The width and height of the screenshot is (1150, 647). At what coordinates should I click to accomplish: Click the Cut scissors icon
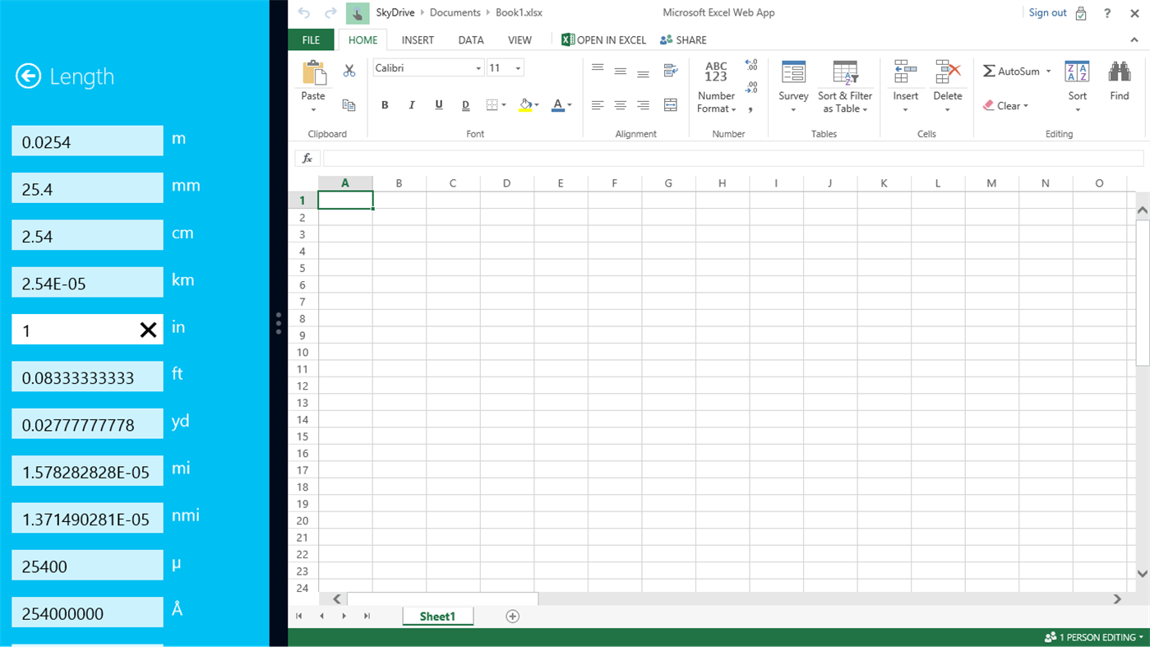(x=349, y=70)
